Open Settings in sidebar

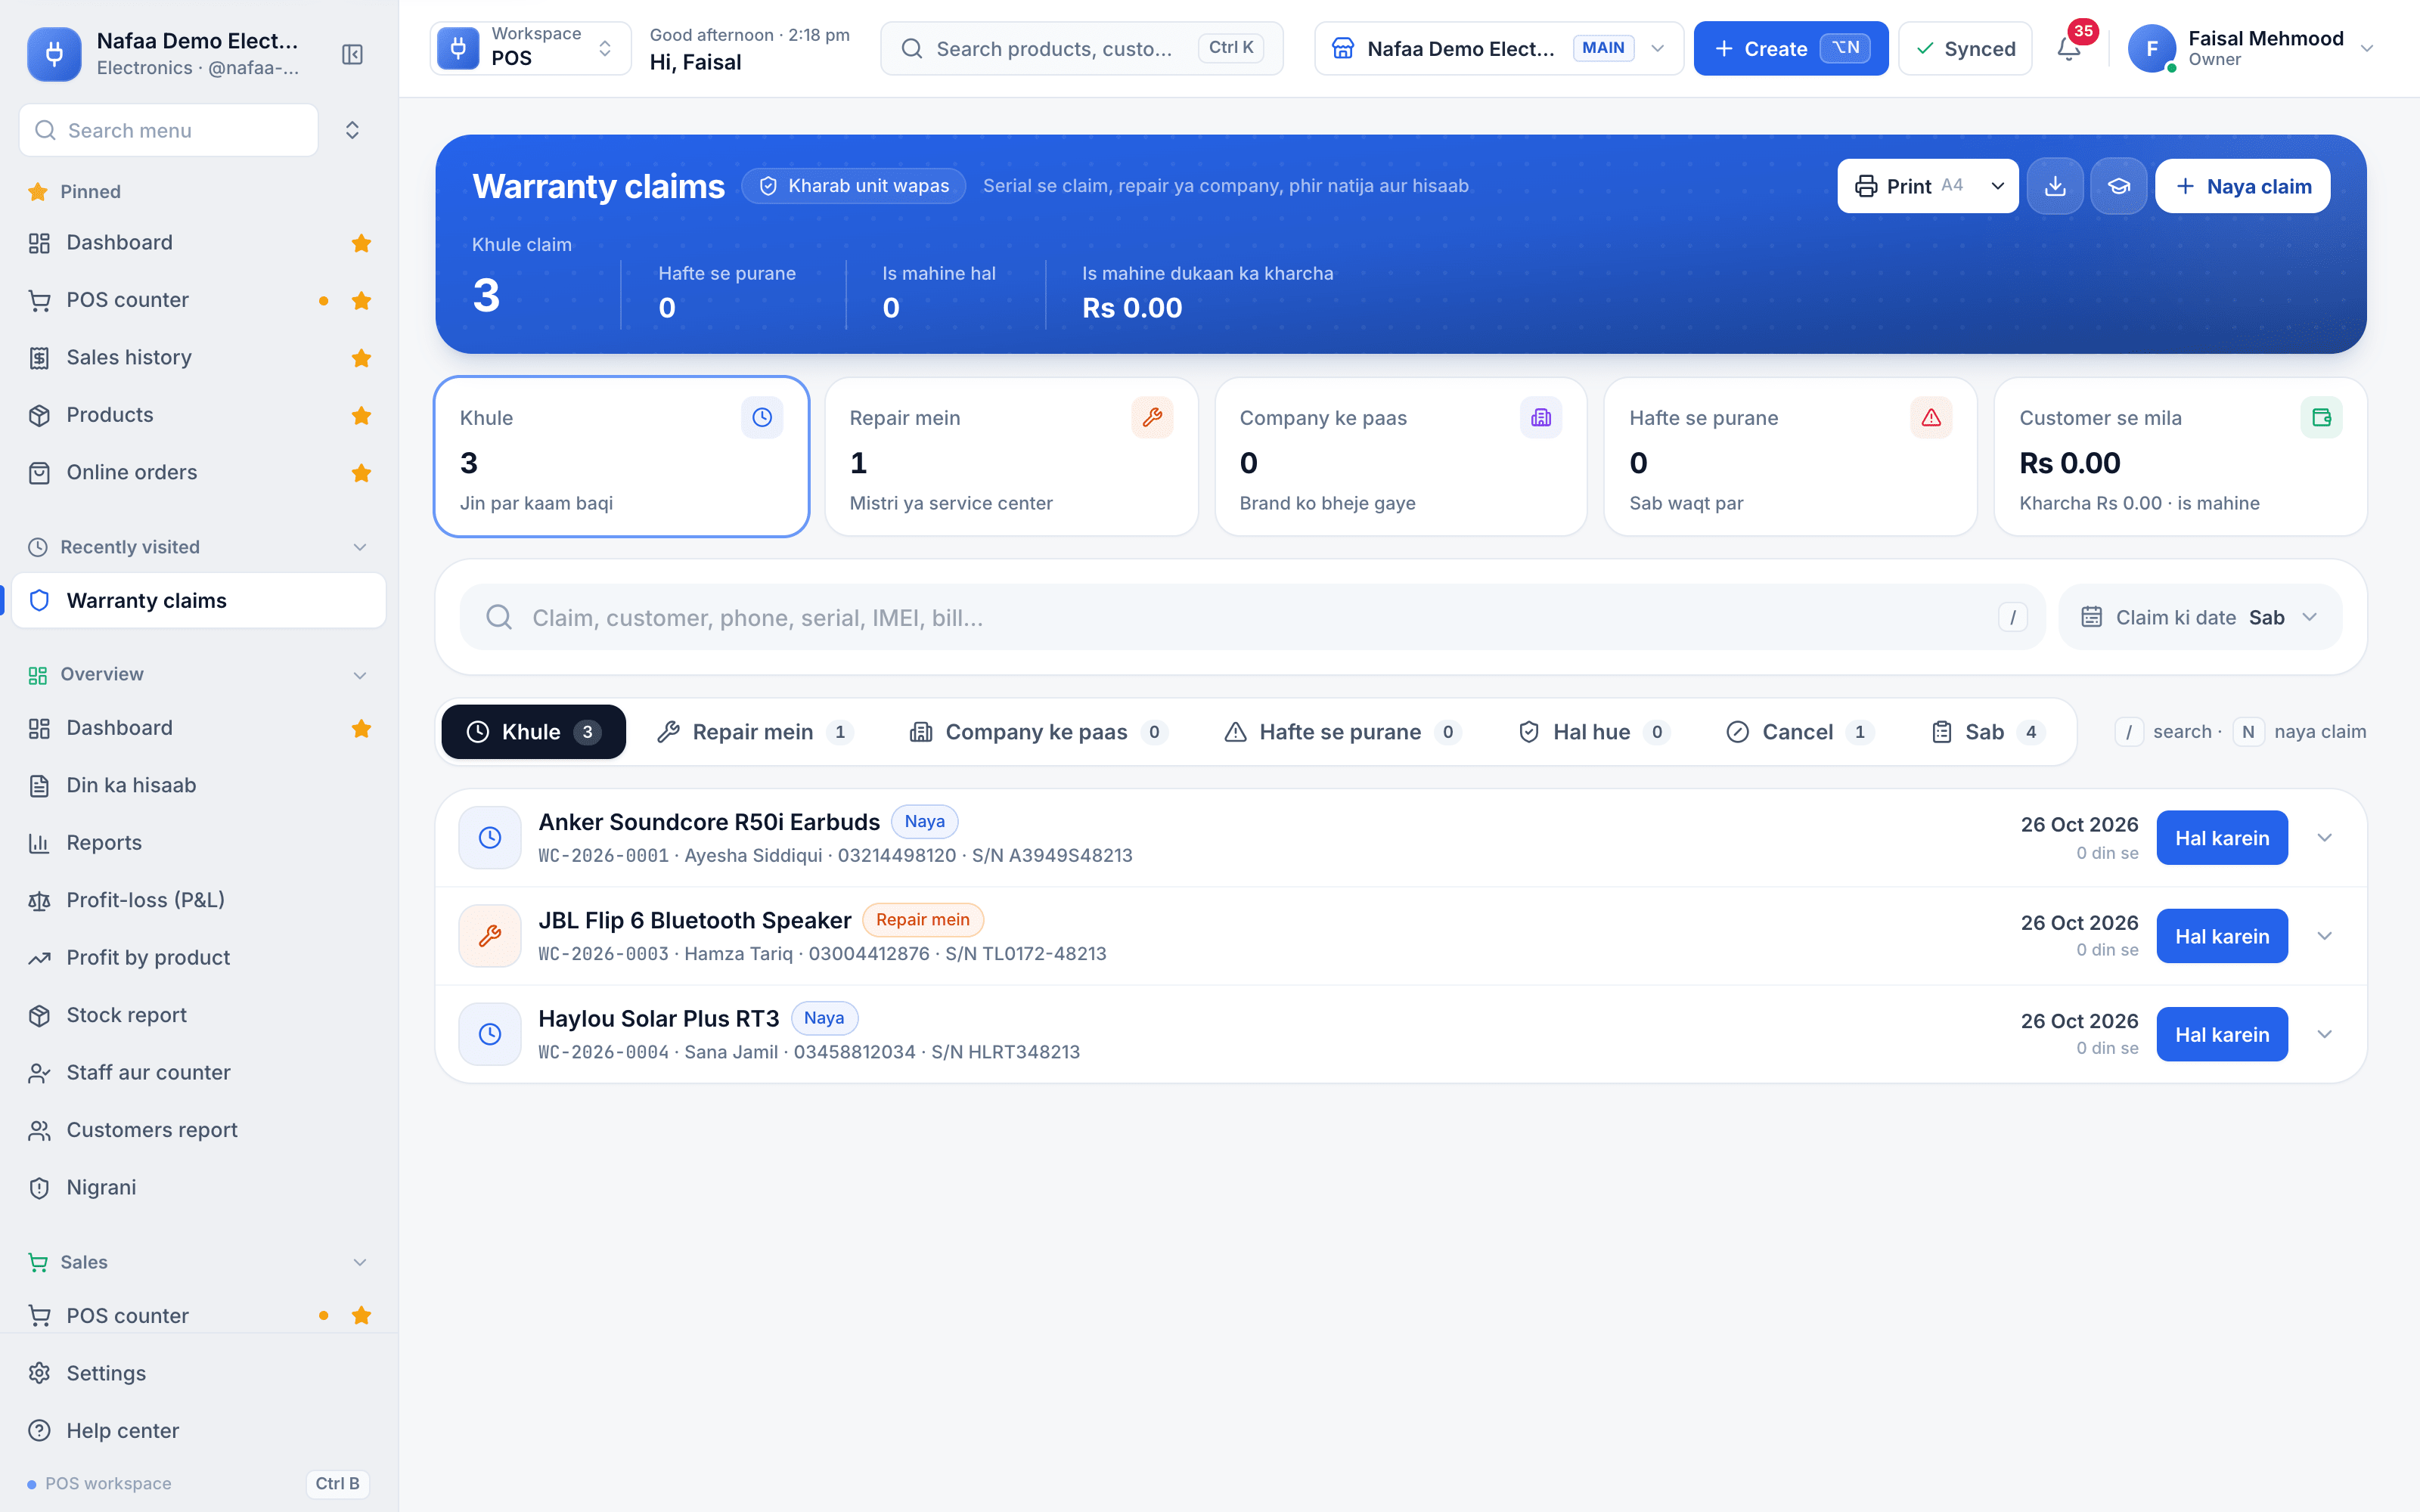tap(199, 1373)
